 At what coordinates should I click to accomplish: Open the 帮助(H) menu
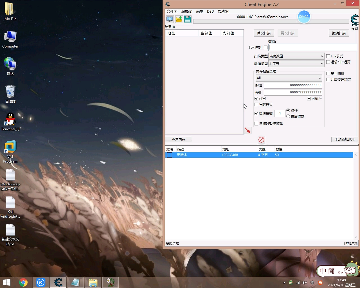[x=224, y=12]
